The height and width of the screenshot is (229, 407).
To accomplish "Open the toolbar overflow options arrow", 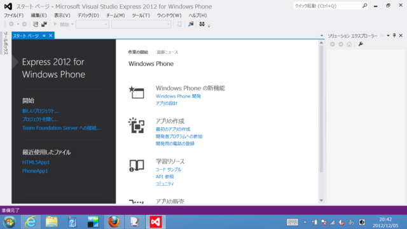I will click(x=209, y=25).
